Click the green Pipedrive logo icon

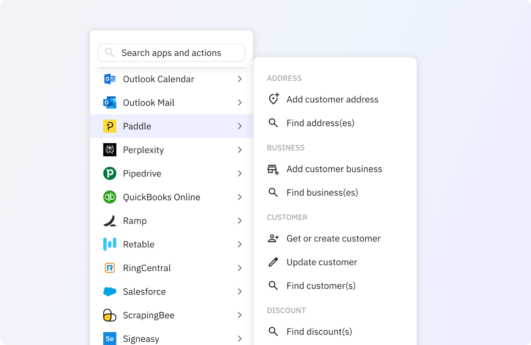pyautogui.click(x=110, y=173)
